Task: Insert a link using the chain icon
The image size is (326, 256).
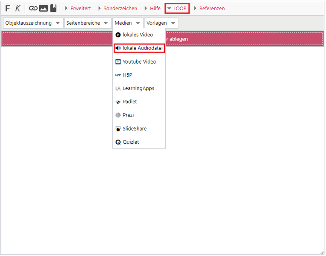Action: (x=33, y=8)
